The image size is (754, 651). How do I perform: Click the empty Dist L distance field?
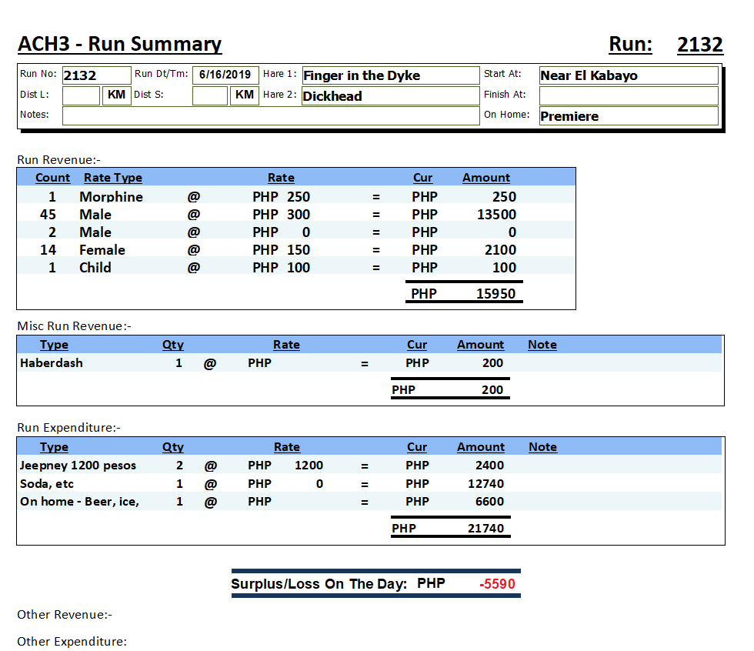pyautogui.click(x=81, y=95)
